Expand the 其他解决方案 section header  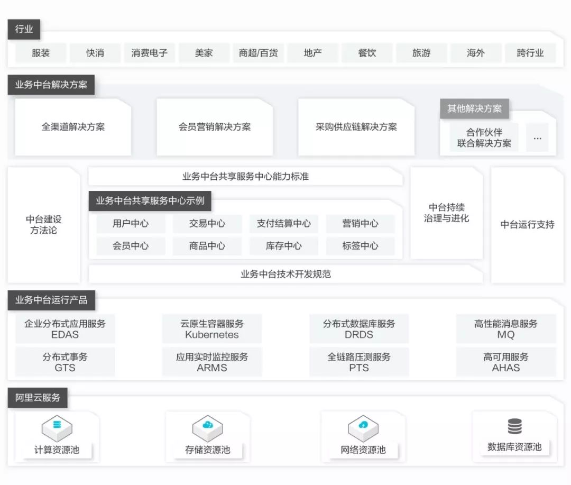pos(474,108)
